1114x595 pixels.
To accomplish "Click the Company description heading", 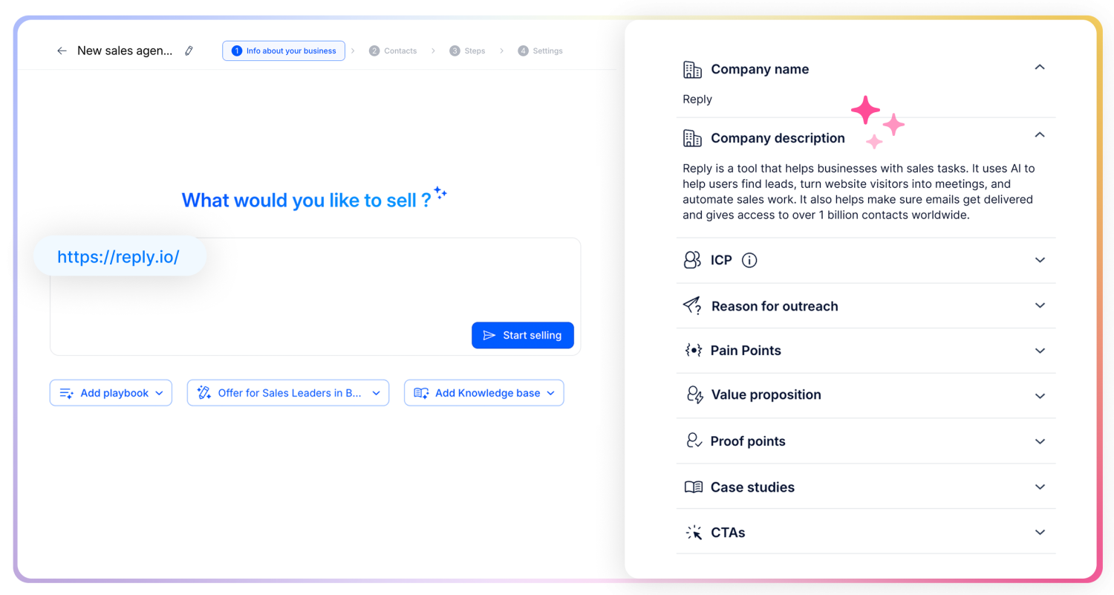I will pos(778,138).
